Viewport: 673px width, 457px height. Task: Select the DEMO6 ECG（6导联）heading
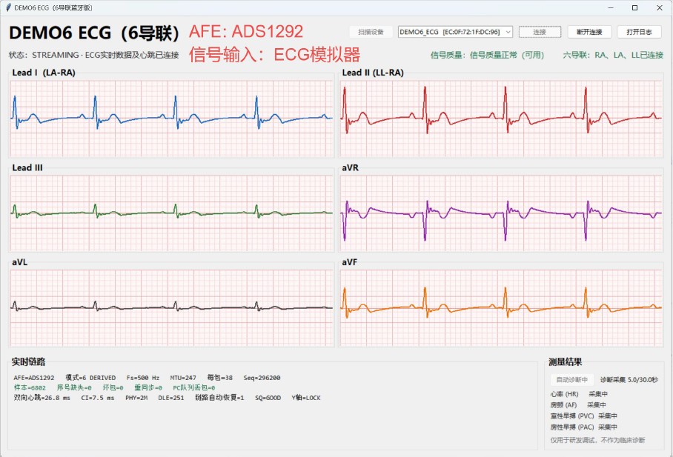tap(94, 33)
